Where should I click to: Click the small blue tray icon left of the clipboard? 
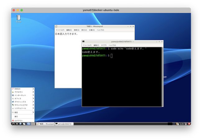coord(174,124)
